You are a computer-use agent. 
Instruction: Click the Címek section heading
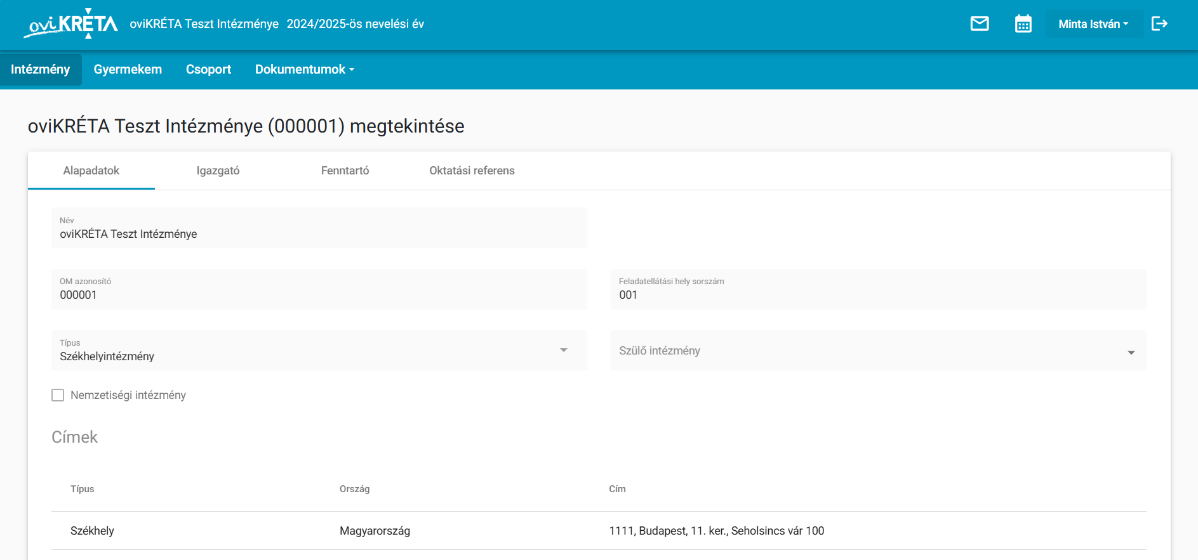(75, 437)
